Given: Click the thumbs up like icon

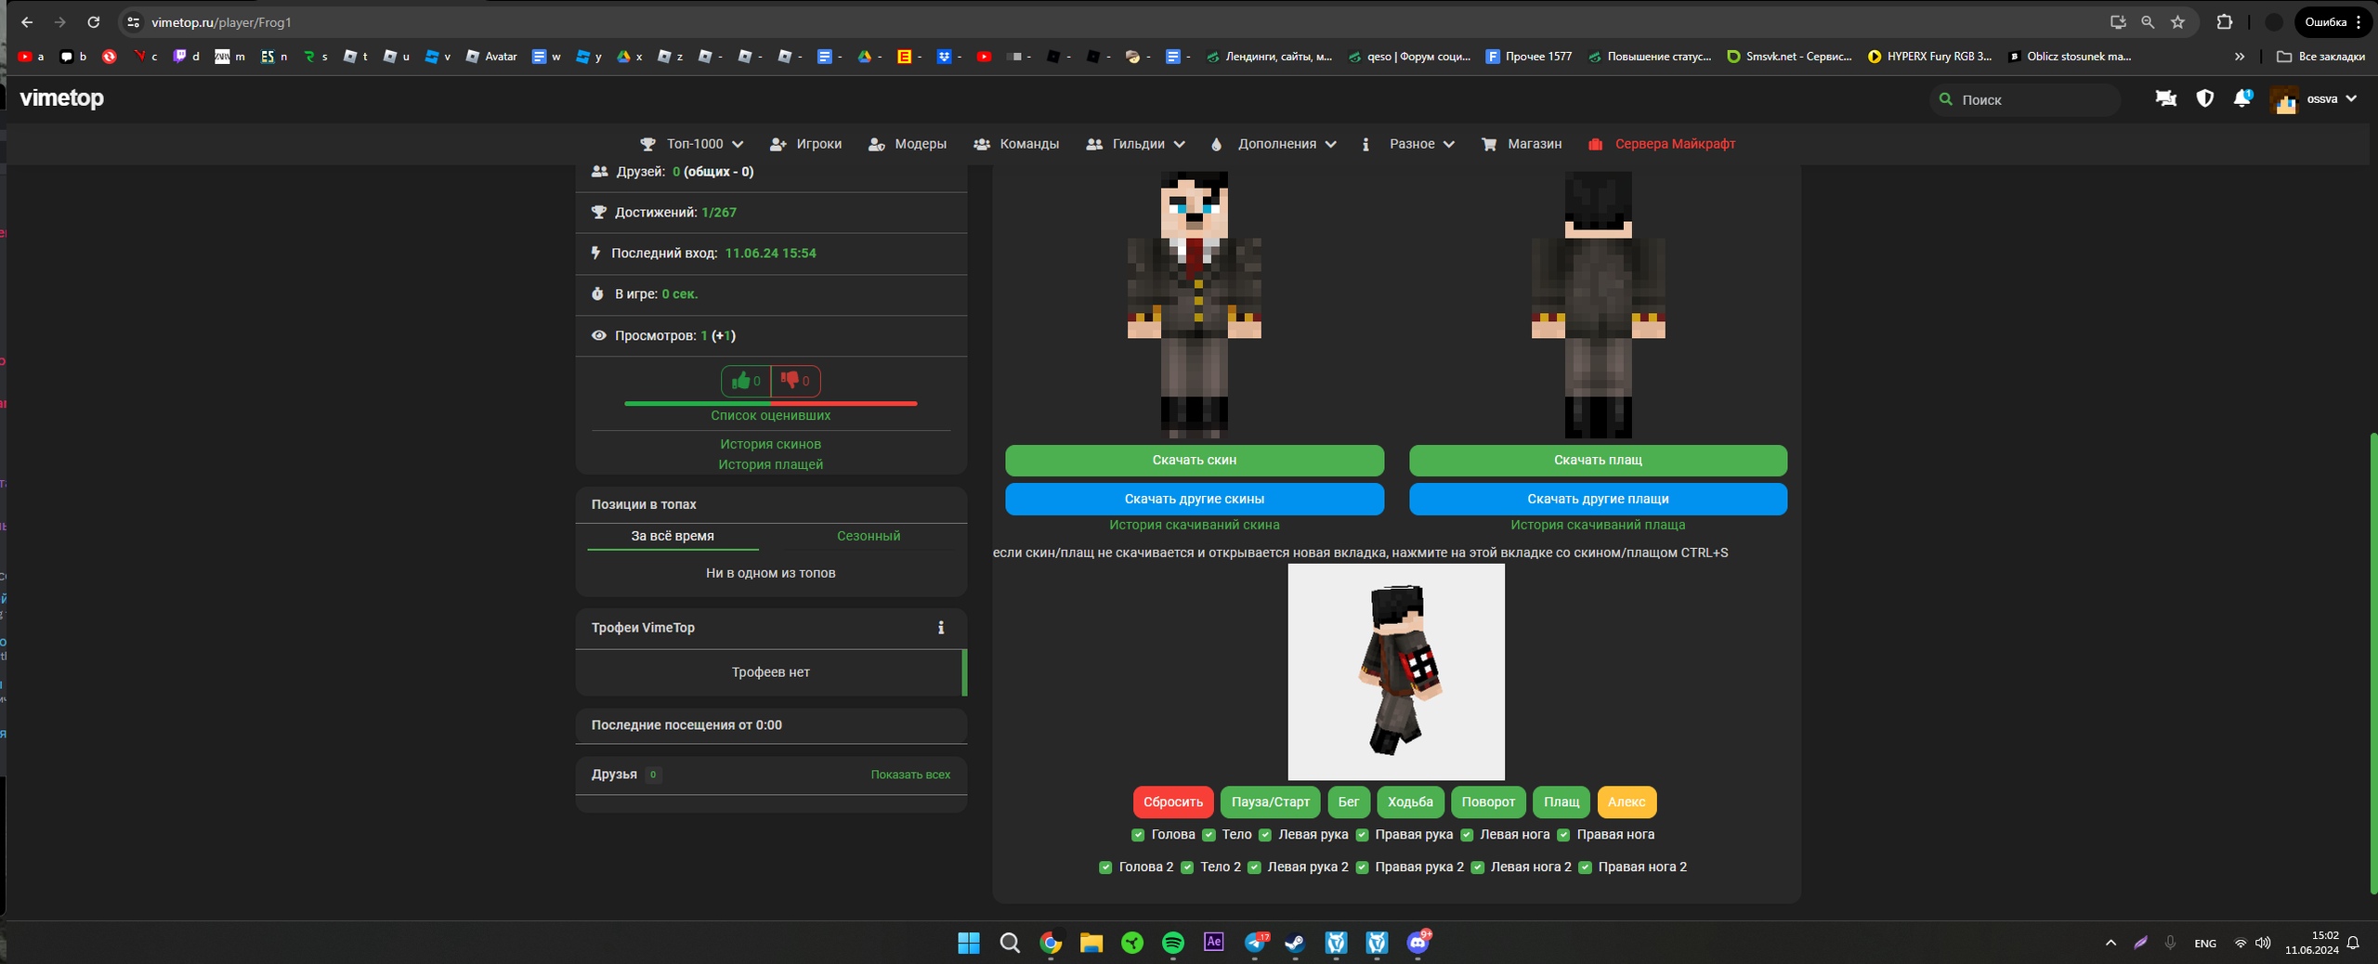Looking at the screenshot, I should pos(741,381).
